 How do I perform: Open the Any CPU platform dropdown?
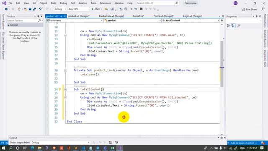(x=78, y=9)
